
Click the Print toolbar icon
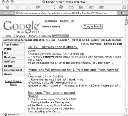click(71, 7)
